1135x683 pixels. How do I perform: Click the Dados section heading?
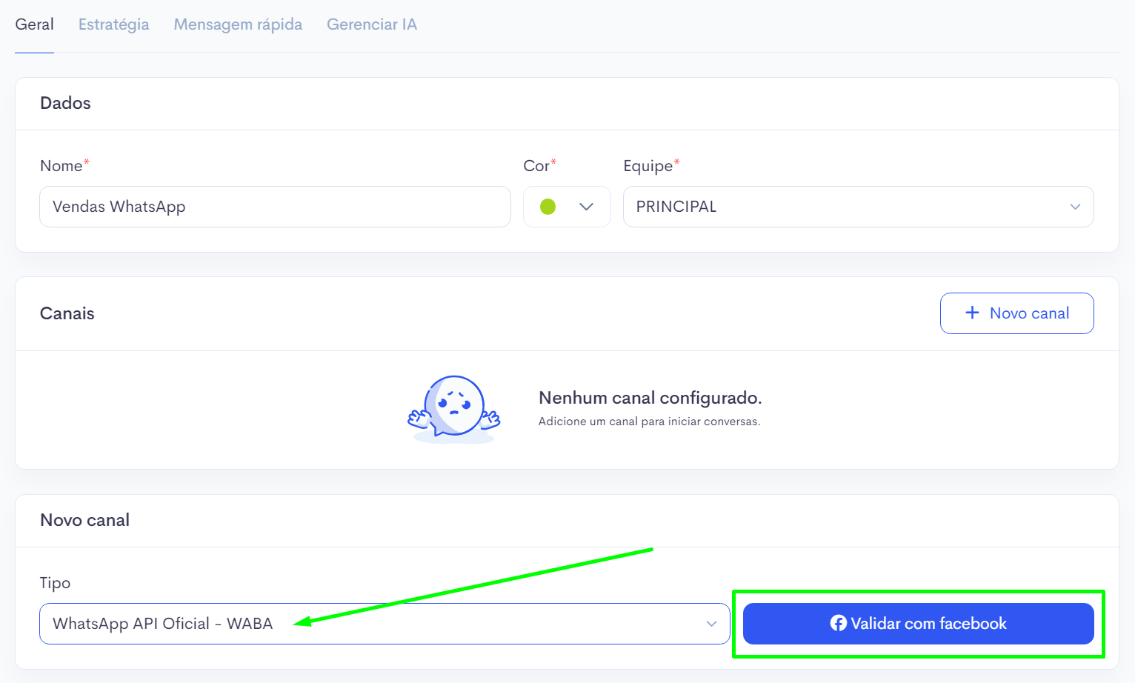click(65, 103)
